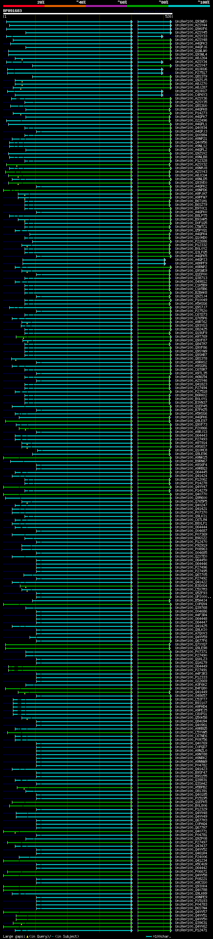213x939 pixels.
Task: Select hit label UniRef100_A9CSG0
Action: (191, 882)
